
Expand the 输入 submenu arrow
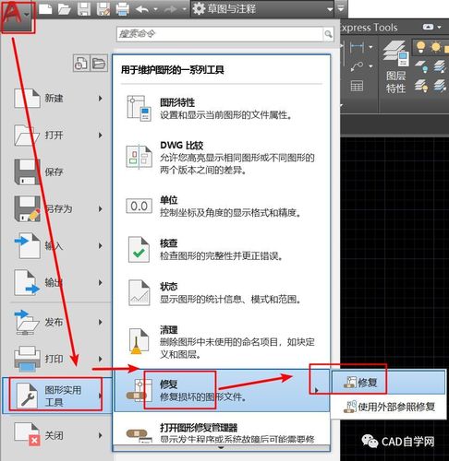(x=101, y=245)
